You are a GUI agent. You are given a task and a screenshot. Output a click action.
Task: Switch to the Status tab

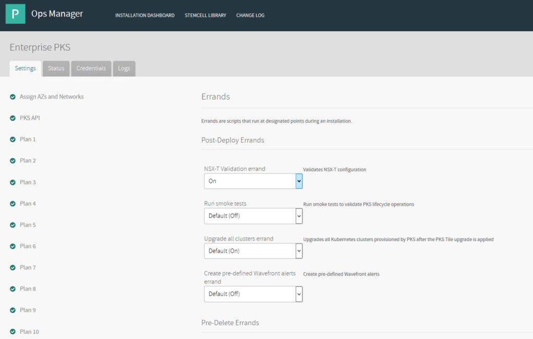click(x=56, y=69)
